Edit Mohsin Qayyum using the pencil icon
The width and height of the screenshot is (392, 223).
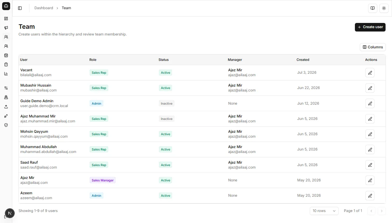[x=370, y=134]
